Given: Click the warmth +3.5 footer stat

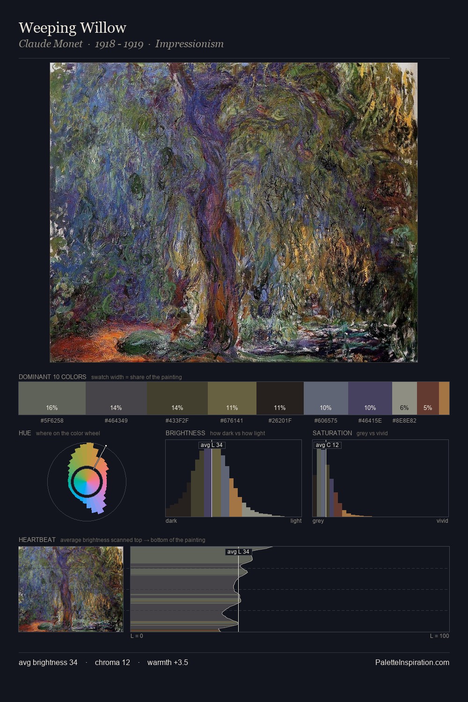Looking at the screenshot, I should [168, 662].
